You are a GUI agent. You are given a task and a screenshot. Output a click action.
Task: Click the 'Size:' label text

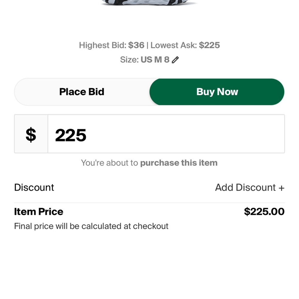pyautogui.click(x=129, y=60)
